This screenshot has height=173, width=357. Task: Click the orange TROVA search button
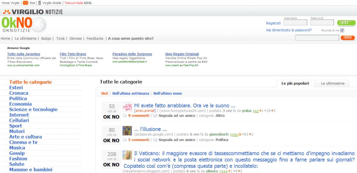coord(348,38)
